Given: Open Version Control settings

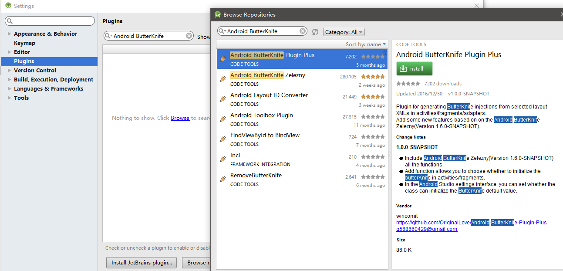Looking at the screenshot, I should pos(35,70).
